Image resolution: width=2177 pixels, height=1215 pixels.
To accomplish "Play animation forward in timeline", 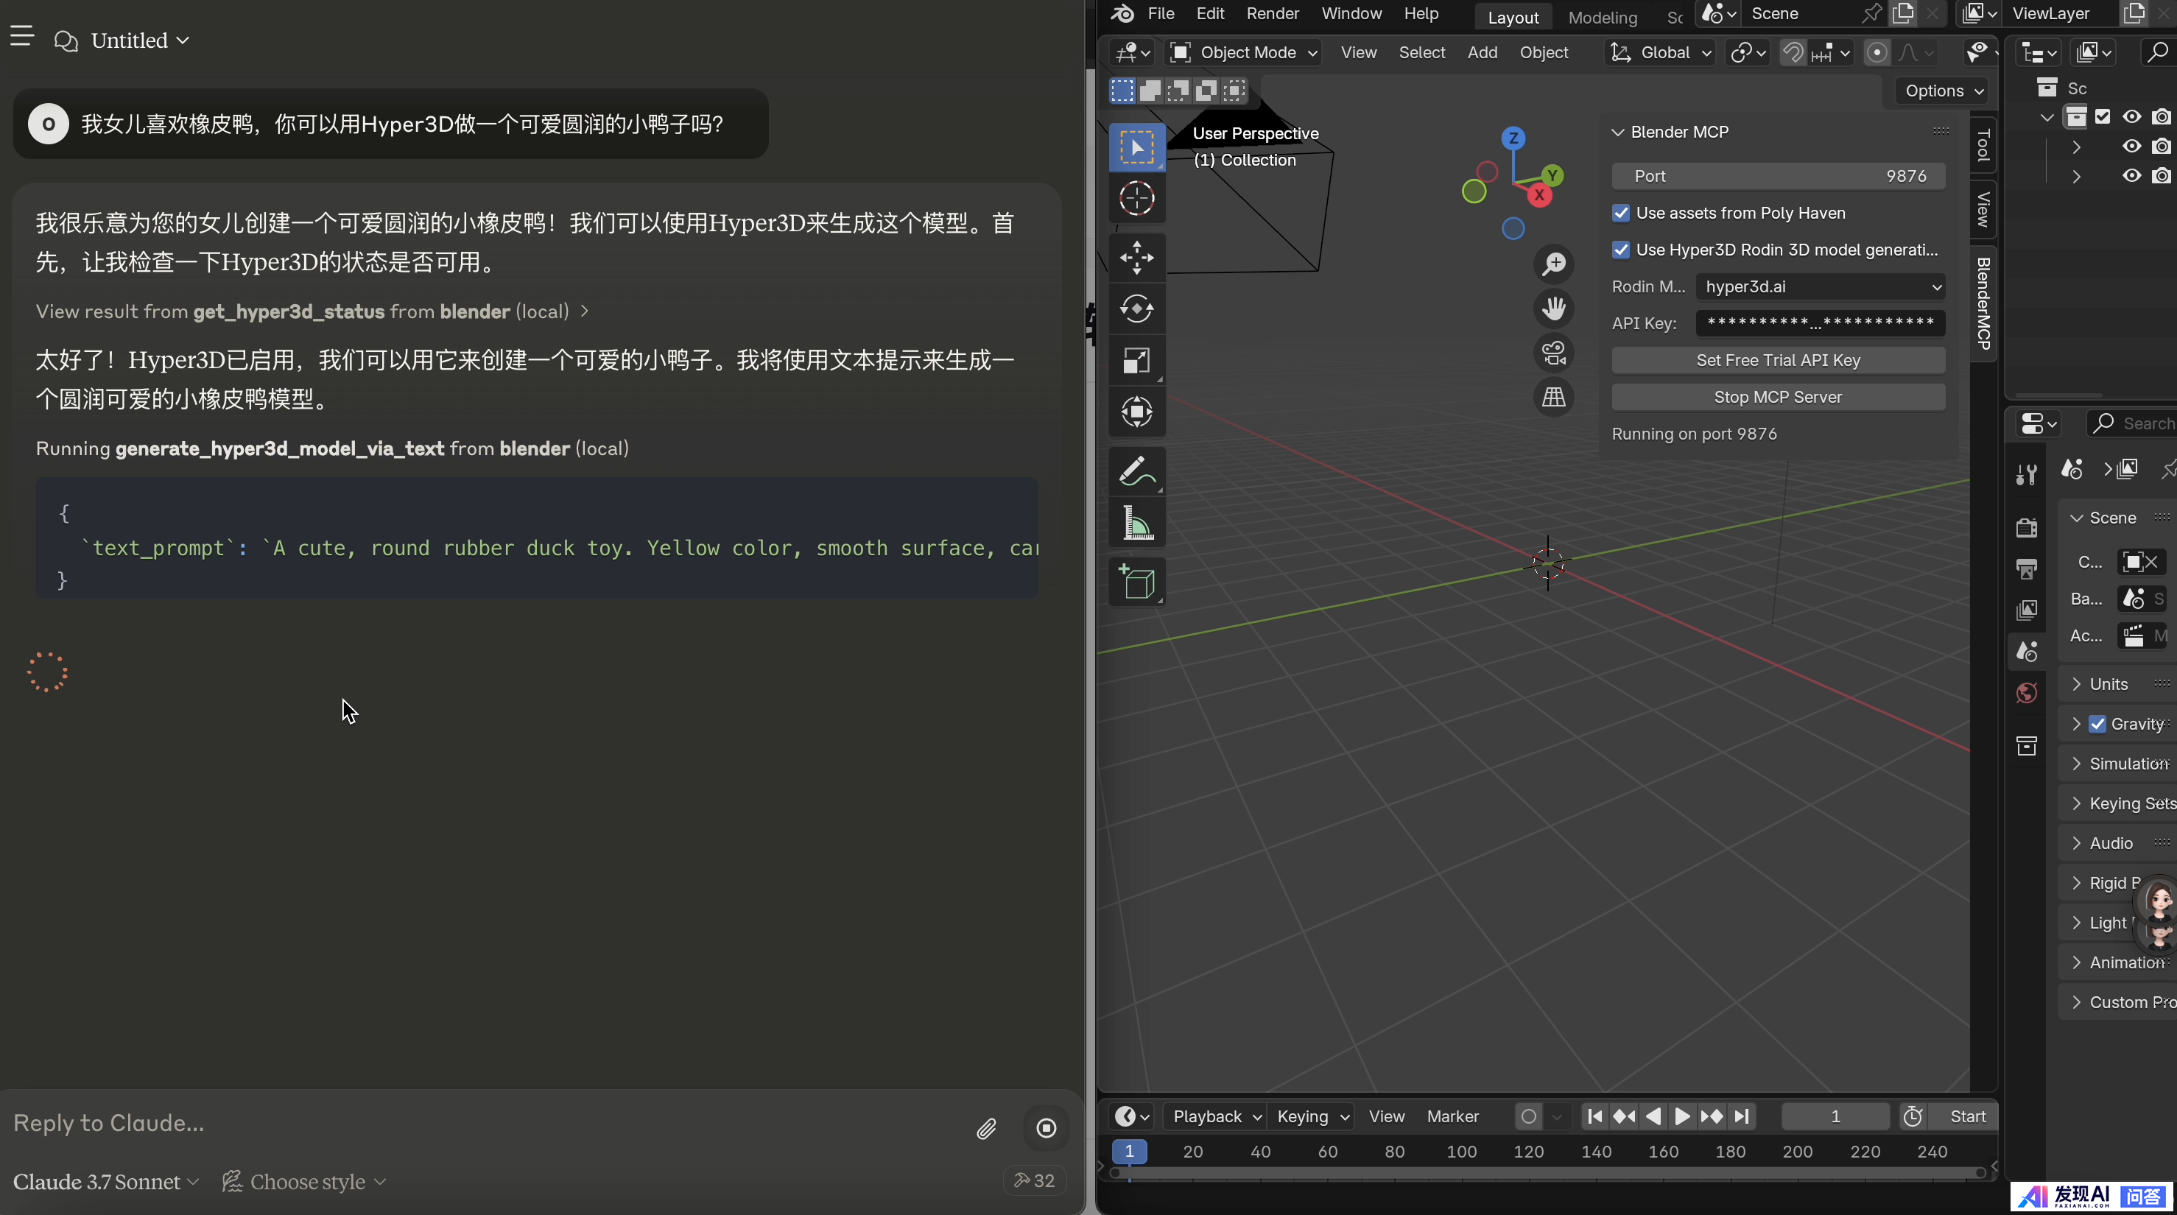I will [1683, 1116].
